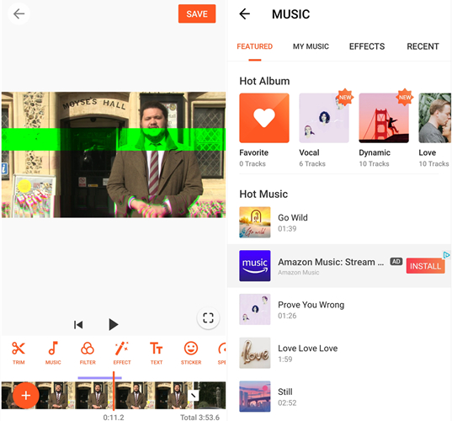The height and width of the screenshot is (421, 452).
Task: Open the Text tool
Action: pyautogui.click(x=157, y=353)
